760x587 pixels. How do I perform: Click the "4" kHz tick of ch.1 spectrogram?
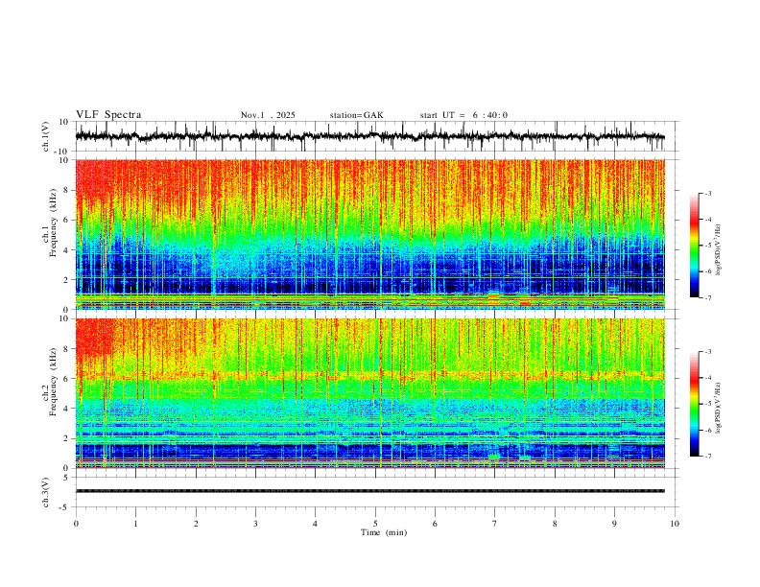point(66,250)
